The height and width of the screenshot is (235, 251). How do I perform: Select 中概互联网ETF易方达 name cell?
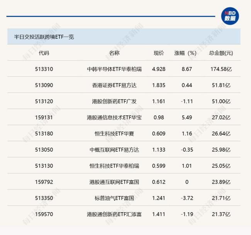(x=114, y=150)
